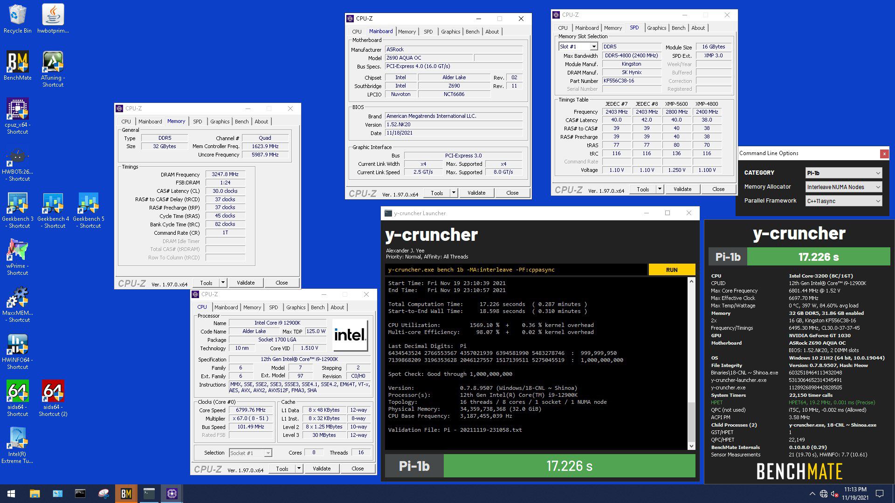This screenshot has height=503, width=895.
Task: Open Windows Start menu
Action: 11,494
